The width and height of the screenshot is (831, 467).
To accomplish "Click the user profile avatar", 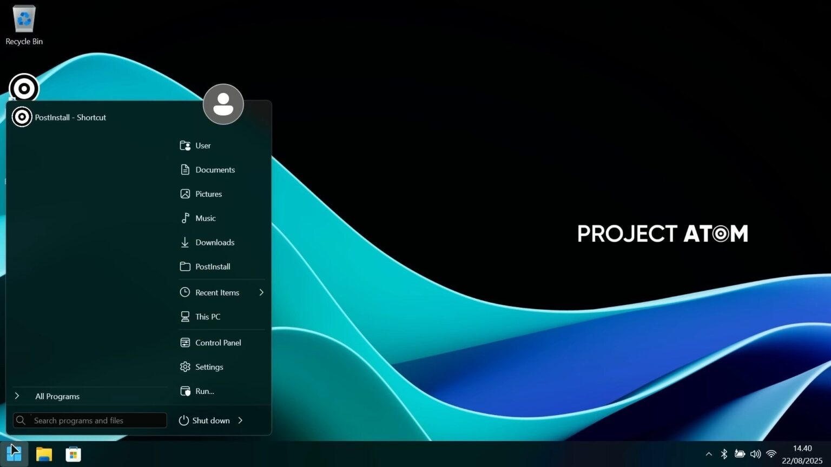I will click(223, 104).
